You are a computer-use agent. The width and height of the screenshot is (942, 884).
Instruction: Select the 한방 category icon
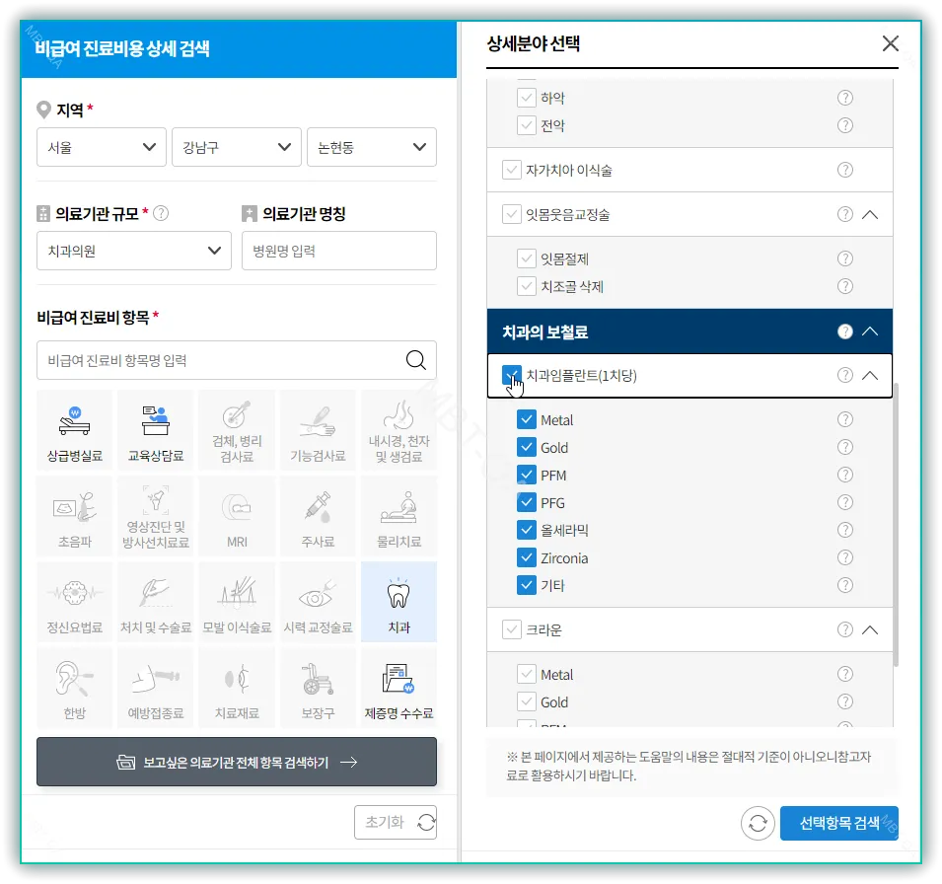(x=74, y=688)
